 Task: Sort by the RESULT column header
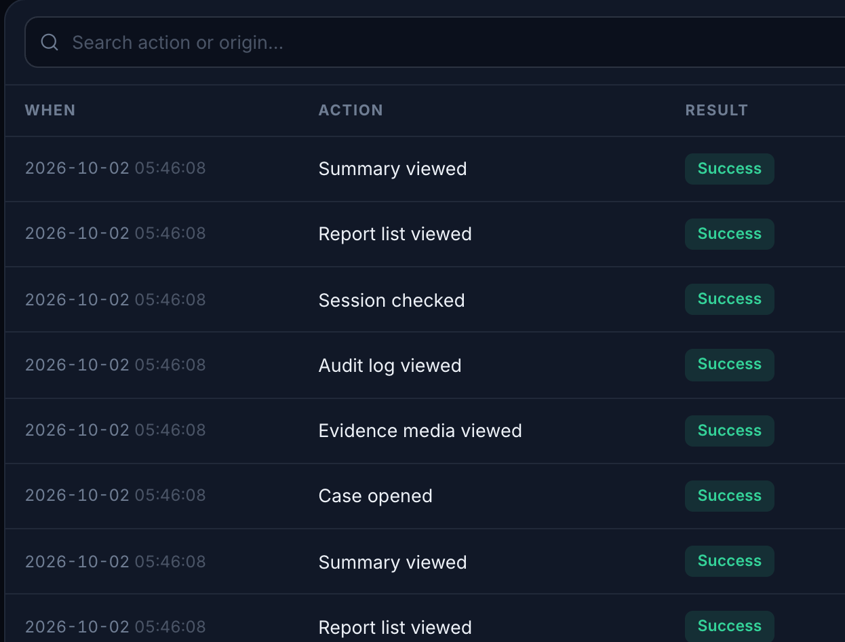pos(717,110)
